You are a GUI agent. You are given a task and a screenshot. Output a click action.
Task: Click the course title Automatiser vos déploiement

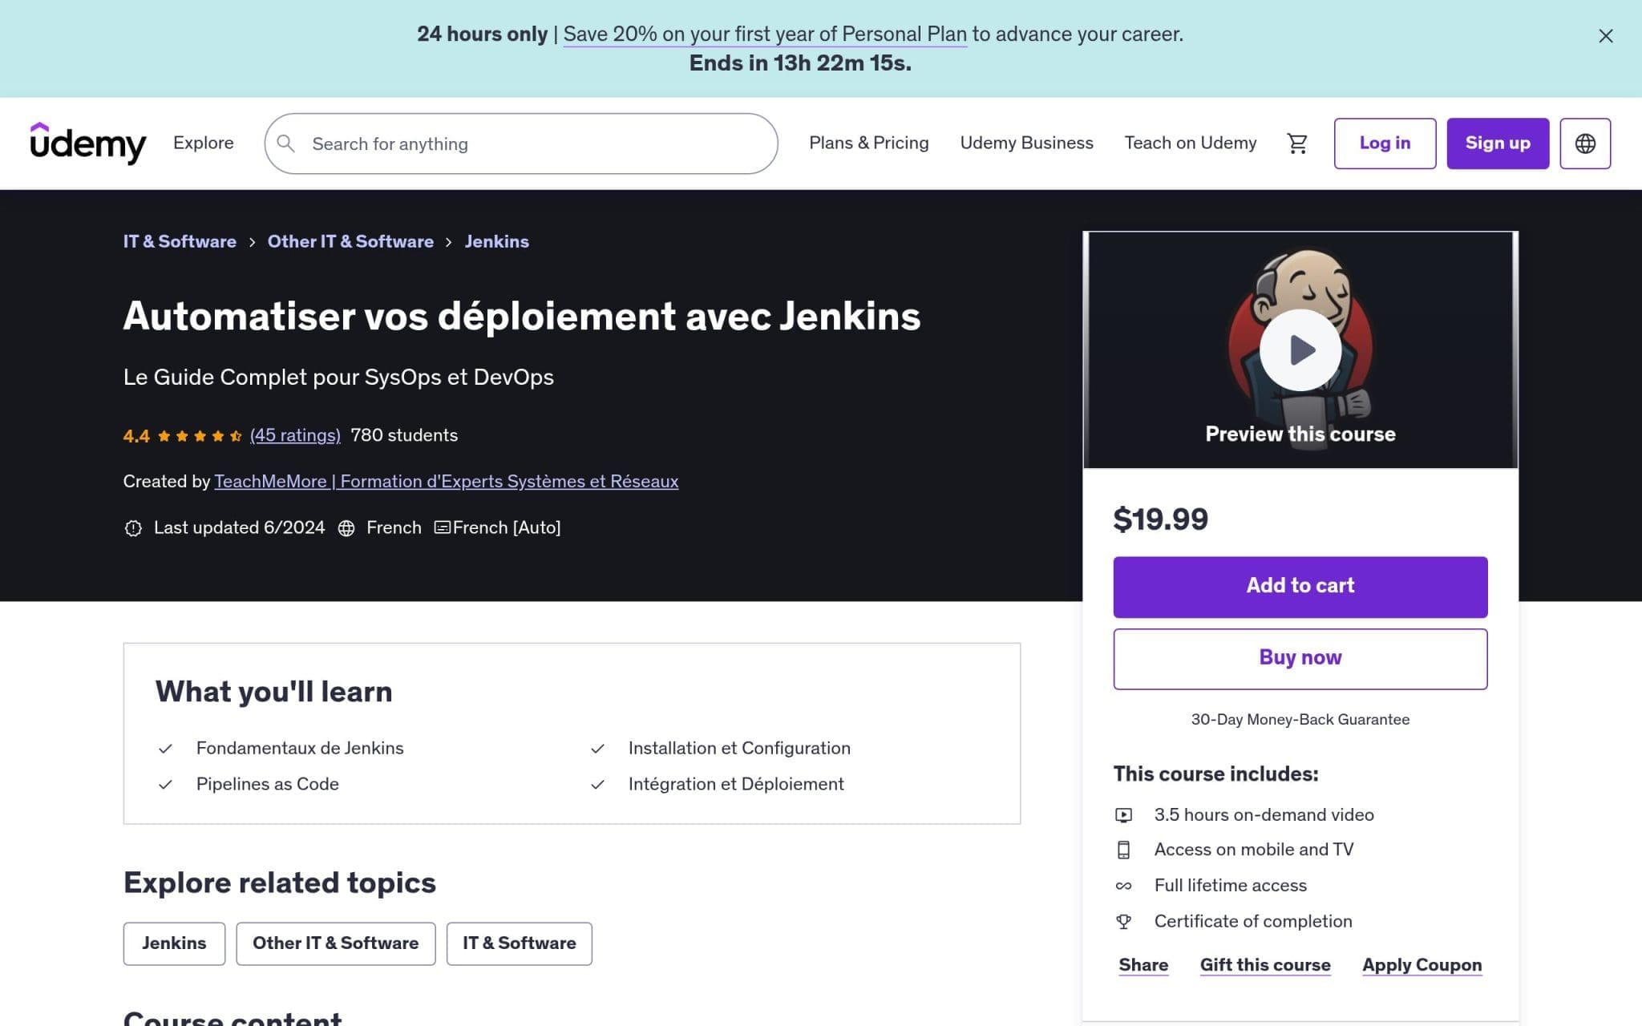(x=522, y=316)
